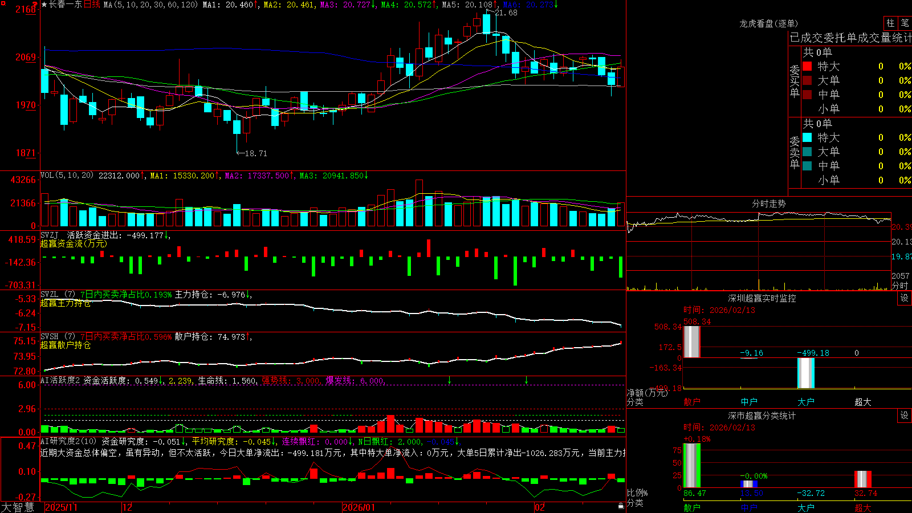The width and height of the screenshot is (912, 513).
Task: Click the 508.34 散户 net amount bar
Action: coord(692,342)
